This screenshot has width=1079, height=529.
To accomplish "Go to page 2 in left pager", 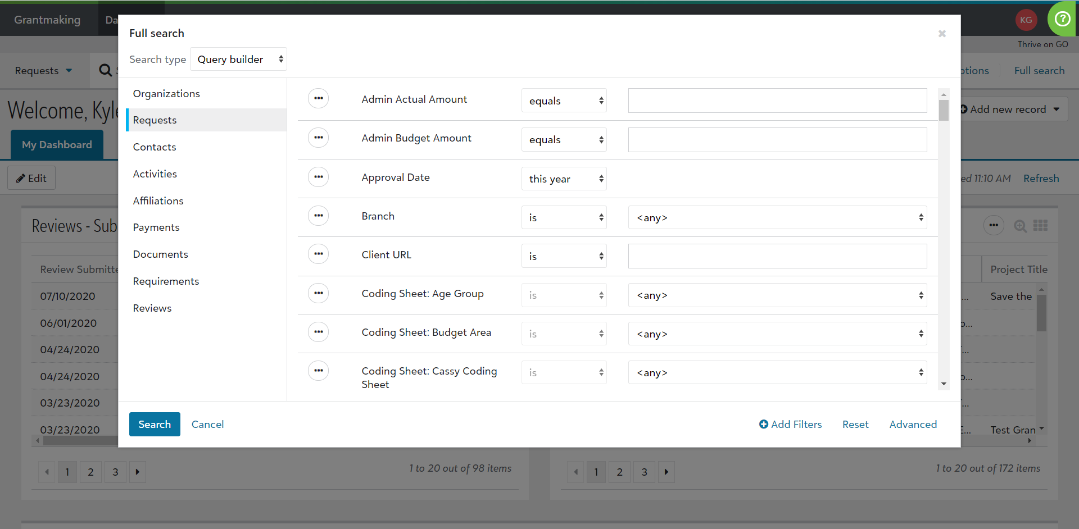I will [x=90, y=472].
